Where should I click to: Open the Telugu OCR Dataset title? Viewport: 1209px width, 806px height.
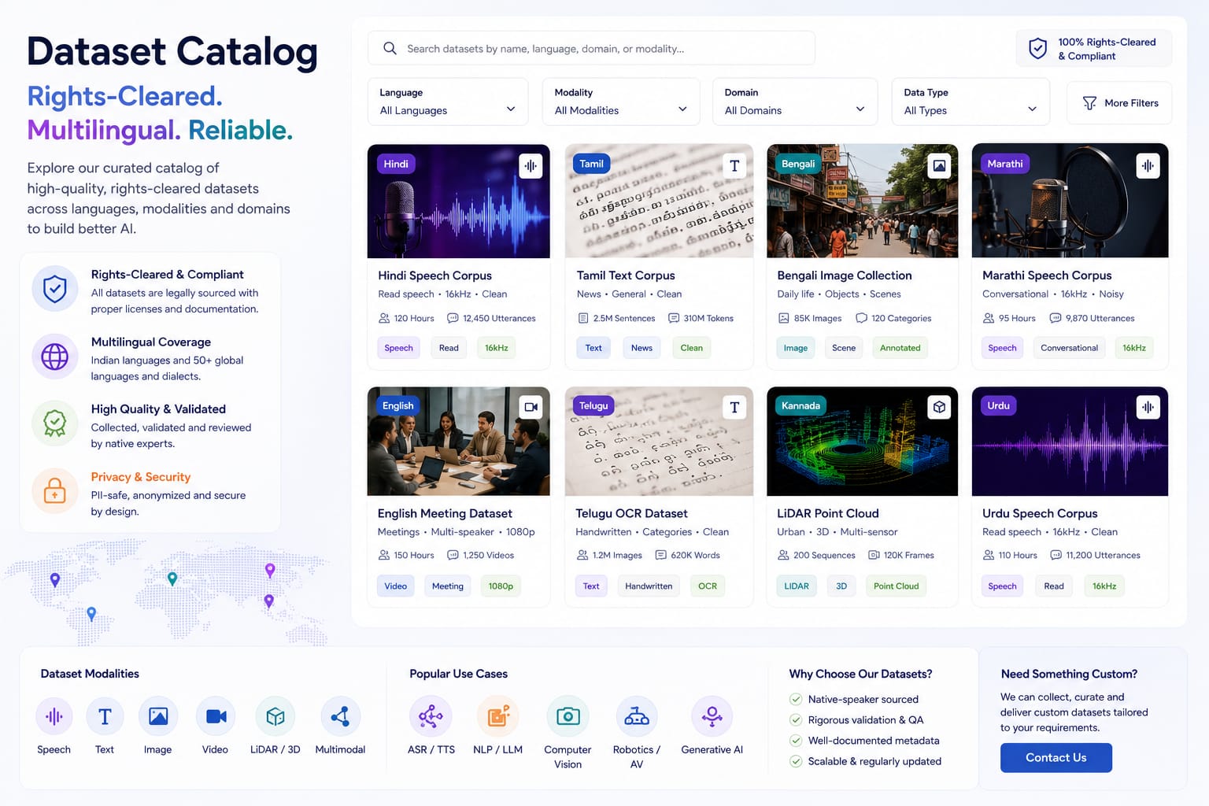[x=631, y=513]
